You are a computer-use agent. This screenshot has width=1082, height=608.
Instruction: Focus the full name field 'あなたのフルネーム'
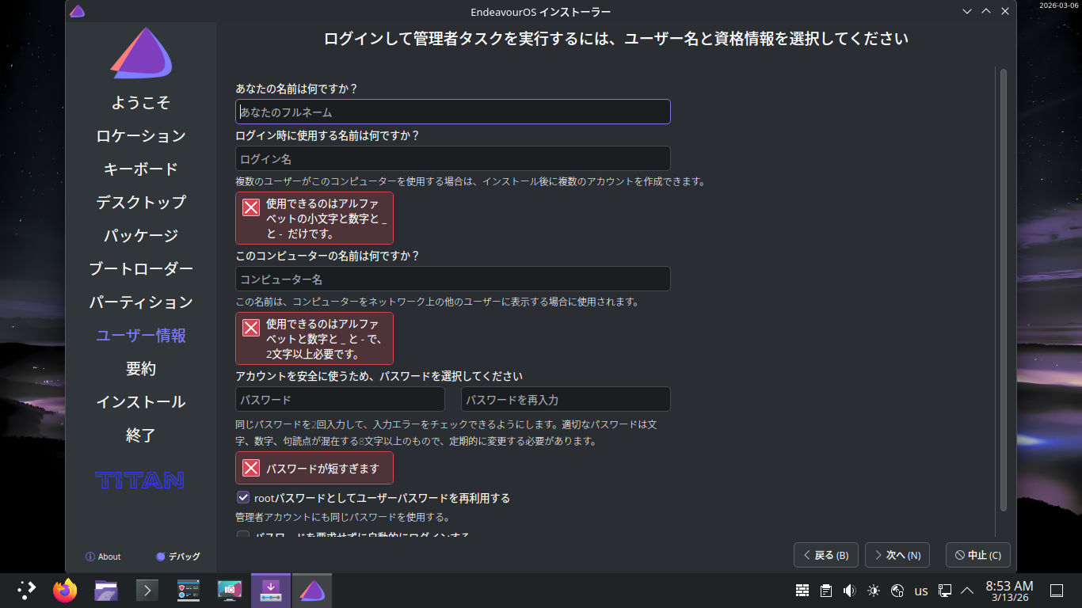click(453, 112)
